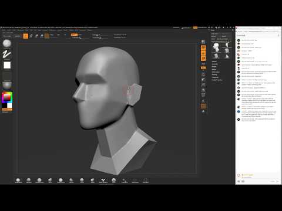Viewport: 282px width, 211px height.
Task: Toggle the brown-highlighted icon near the bottom of the right shelf
Action: (x=203, y=106)
